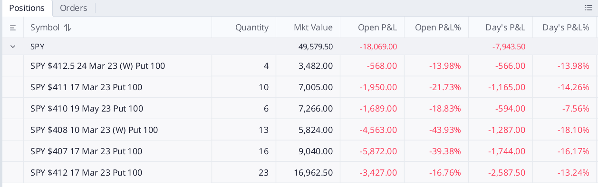Sort by the Quantity column header
This screenshot has height=187, width=598.
tap(252, 28)
